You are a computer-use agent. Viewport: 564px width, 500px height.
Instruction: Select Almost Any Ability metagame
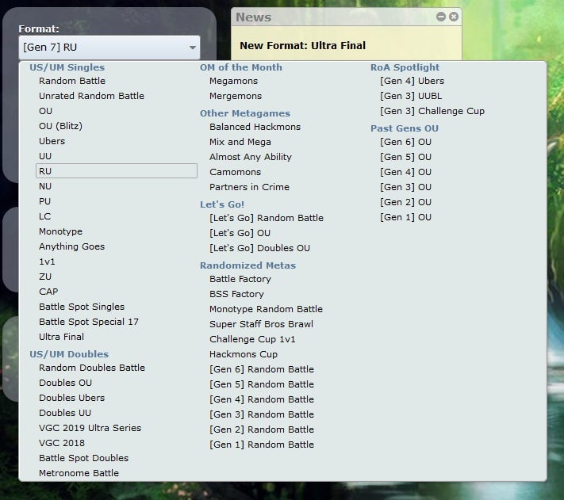(x=251, y=157)
